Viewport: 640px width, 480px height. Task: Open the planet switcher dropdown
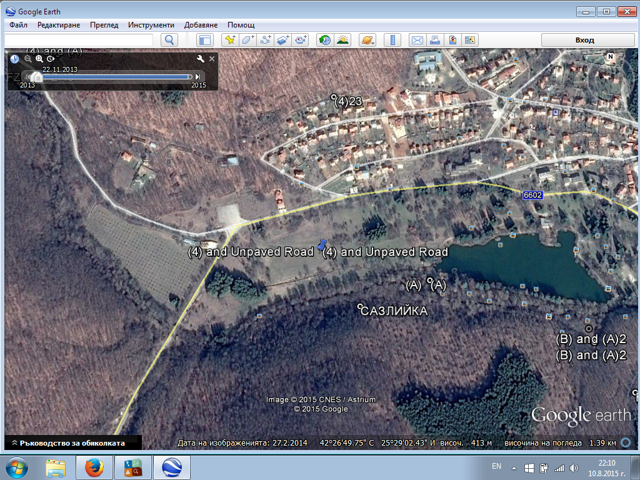click(x=367, y=40)
